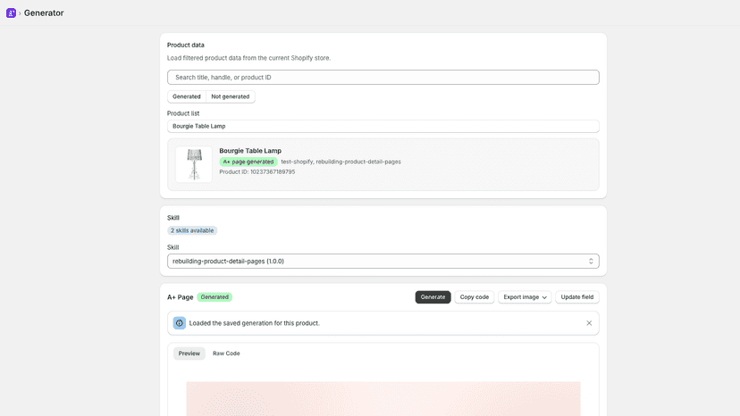Click the Product ID: 10237367189795 text
This screenshot has height=416, width=740.
[x=257, y=172]
